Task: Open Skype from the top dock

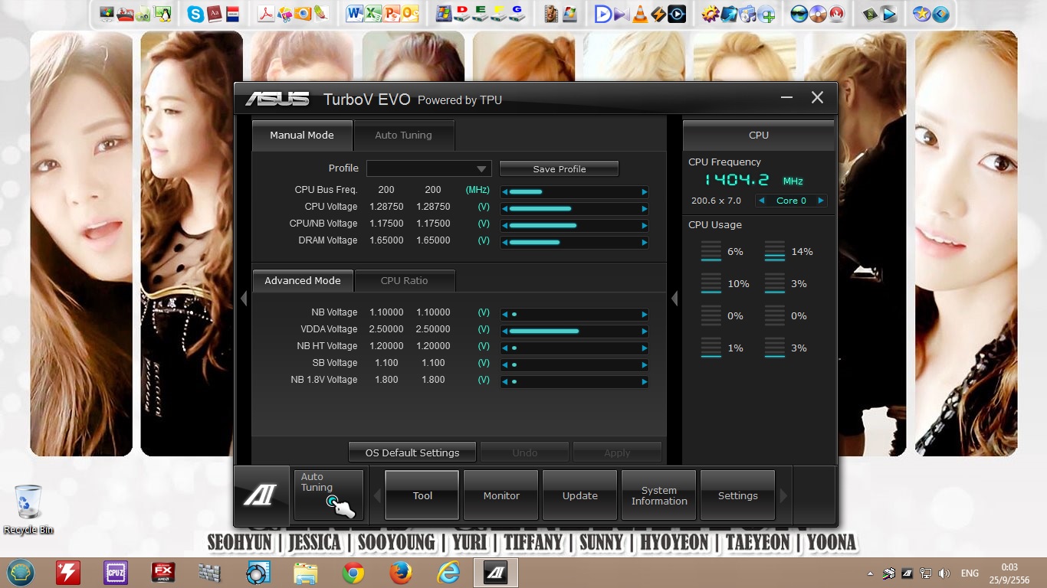Action: pyautogui.click(x=196, y=13)
